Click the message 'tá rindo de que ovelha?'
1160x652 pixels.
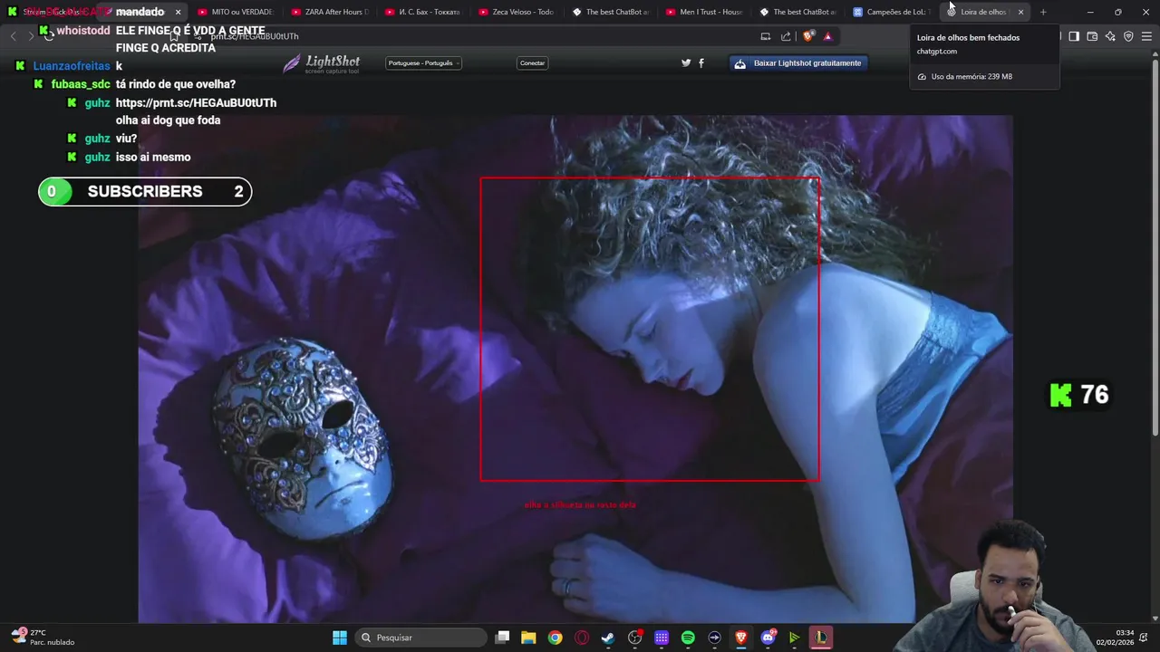(x=176, y=84)
